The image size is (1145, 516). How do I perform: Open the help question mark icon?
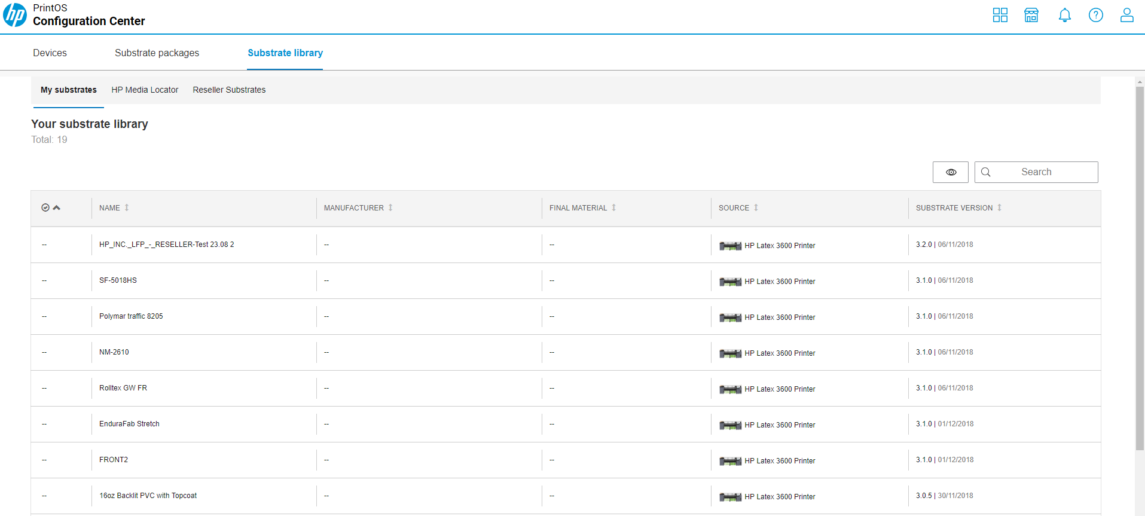pos(1096,15)
